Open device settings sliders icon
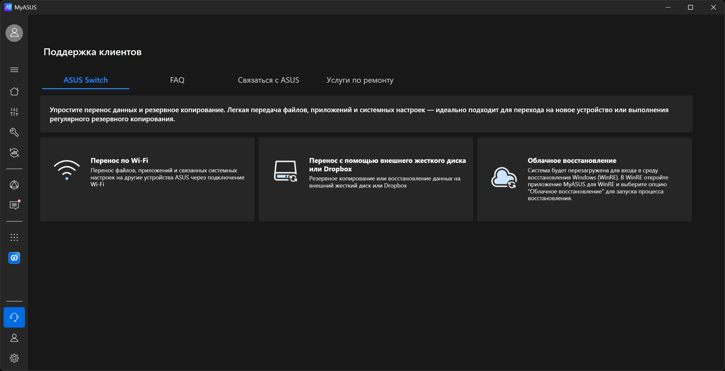This screenshot has width=725, height=371. [14, 112]
